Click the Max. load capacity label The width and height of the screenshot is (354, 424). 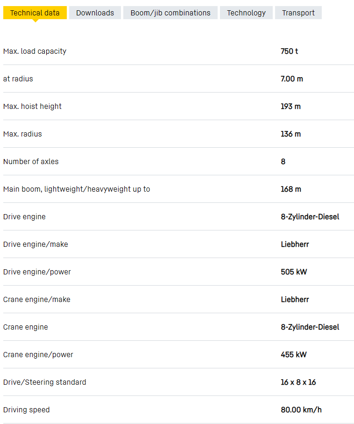[35, 51]
